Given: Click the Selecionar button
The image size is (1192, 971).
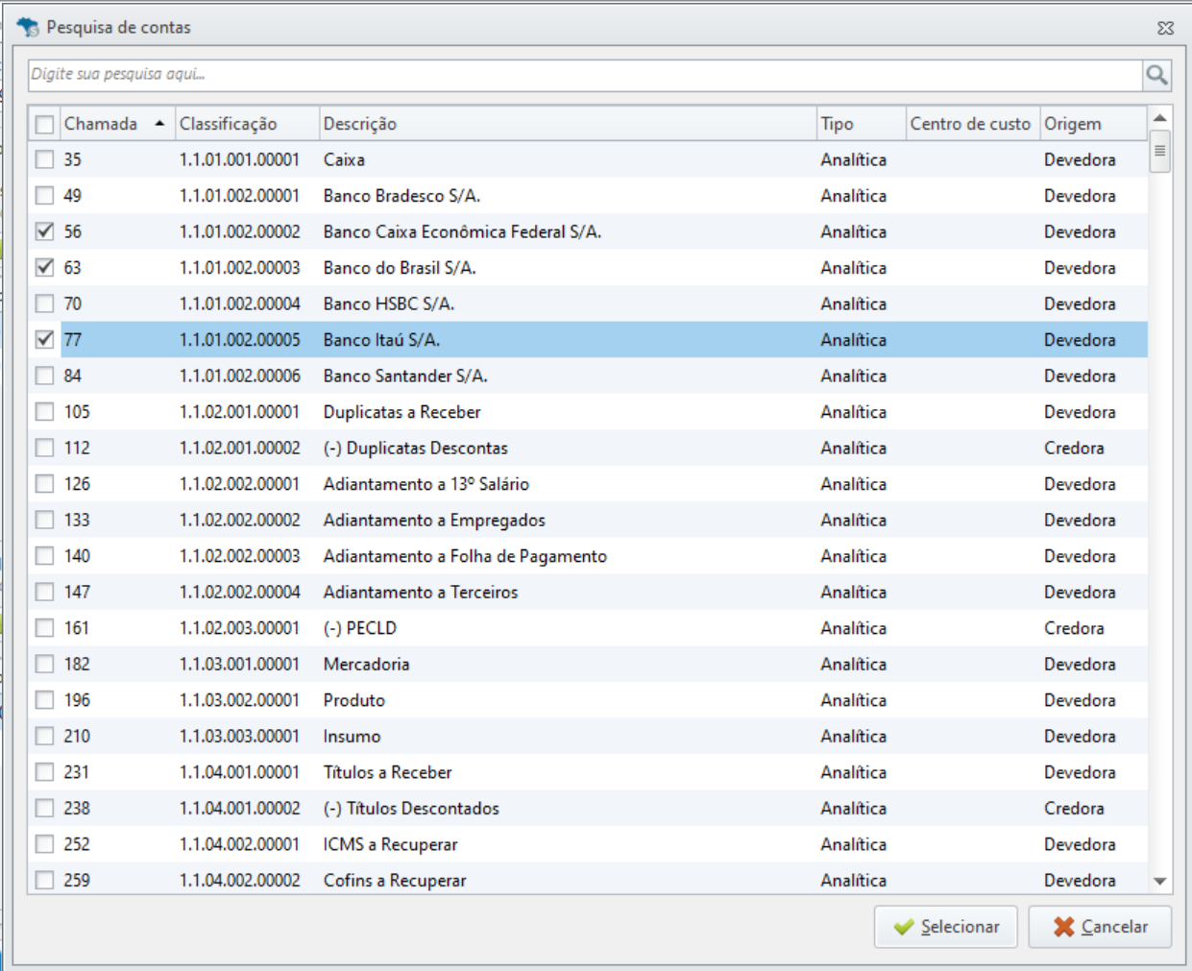Looking at the screenshot, I should [945, 927].
